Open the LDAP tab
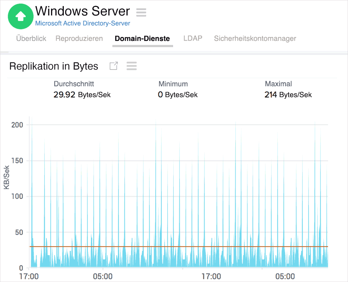 point(193,38)
